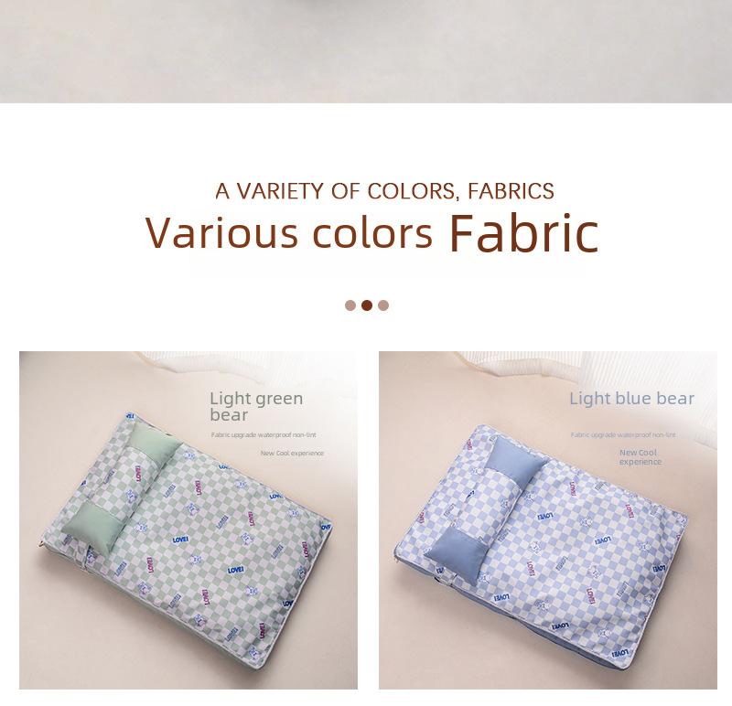The width and height of the screenshot is (732, 706).
Task: Click 'Fabric upgrade waterproof' text on blue image
Action: 623,435
